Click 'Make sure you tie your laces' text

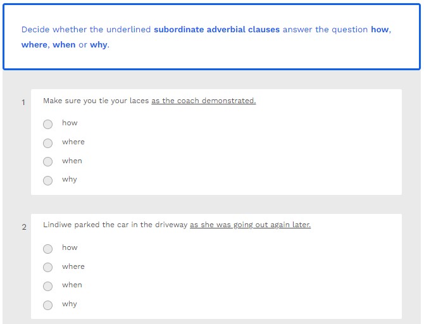point(96,101)
